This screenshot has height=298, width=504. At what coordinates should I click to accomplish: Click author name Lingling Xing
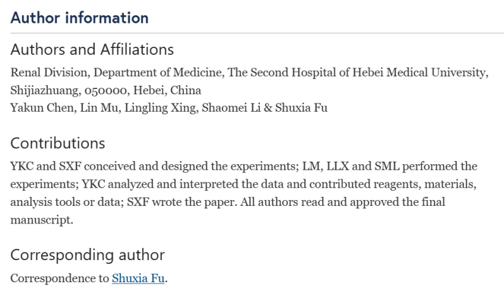click(x=161, y=108)
